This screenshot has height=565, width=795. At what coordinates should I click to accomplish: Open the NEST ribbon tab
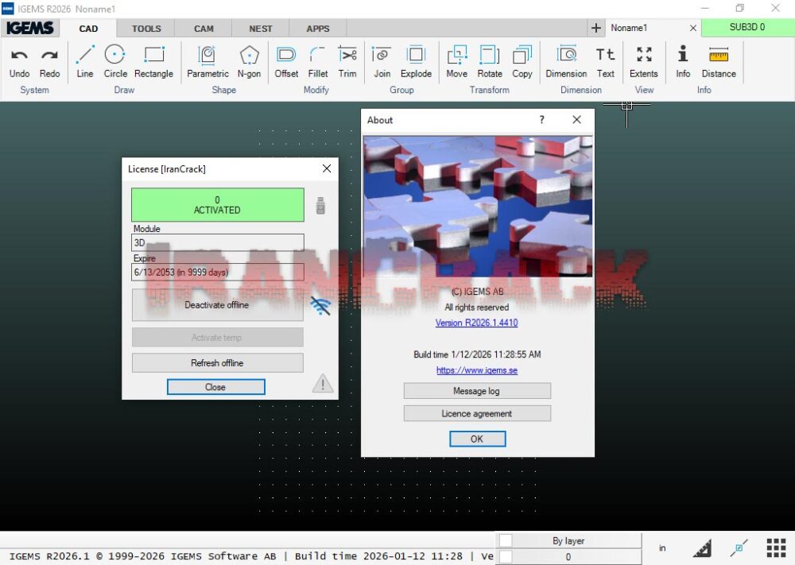click(x=261, y=29)
